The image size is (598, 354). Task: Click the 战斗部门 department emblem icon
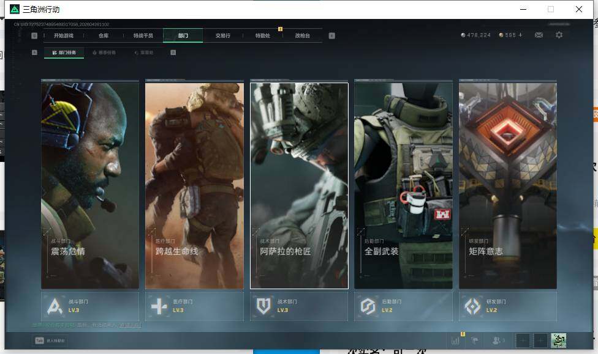tap(55, 306)
